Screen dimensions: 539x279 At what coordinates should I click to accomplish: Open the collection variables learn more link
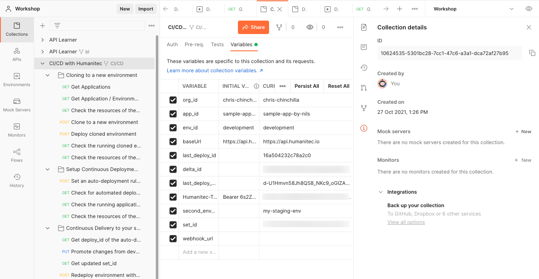pos(212,70)
